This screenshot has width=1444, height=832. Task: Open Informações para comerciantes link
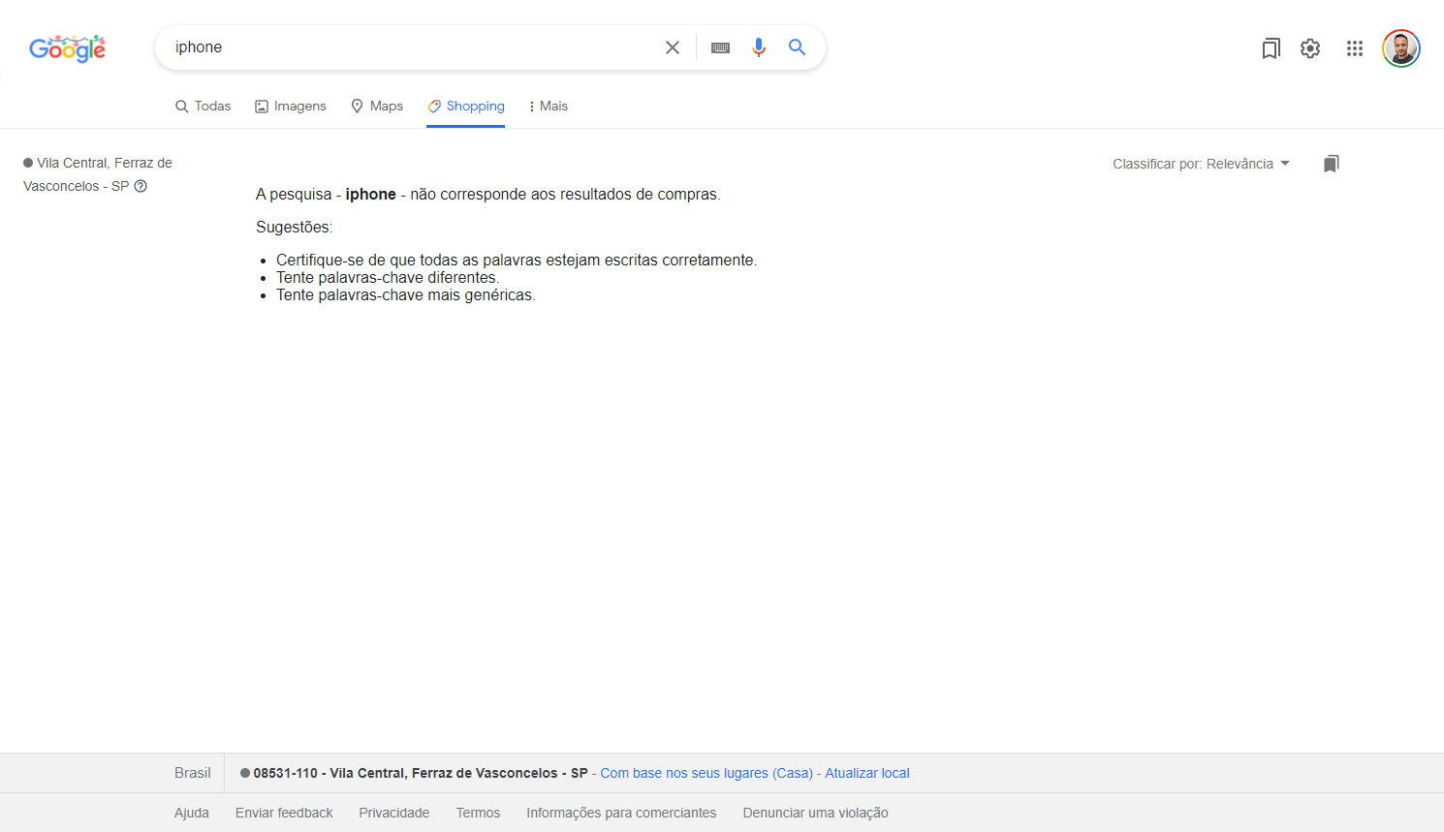coord(621,813)
